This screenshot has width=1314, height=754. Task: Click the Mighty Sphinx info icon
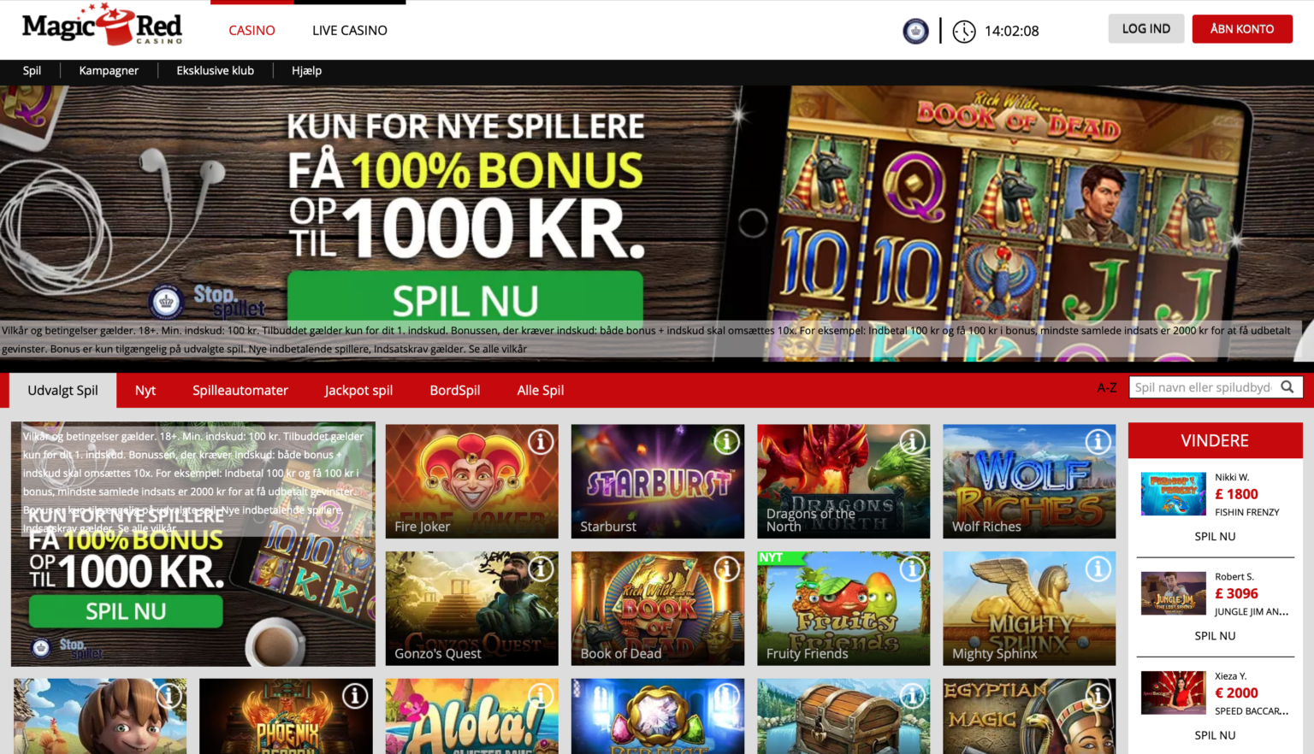coord(1098,568)
